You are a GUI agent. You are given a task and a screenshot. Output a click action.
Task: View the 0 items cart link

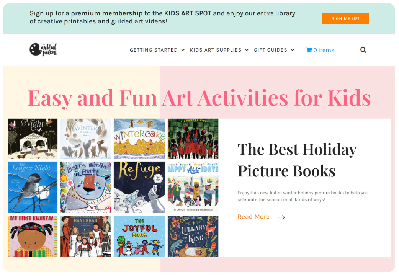pos(320,50)
